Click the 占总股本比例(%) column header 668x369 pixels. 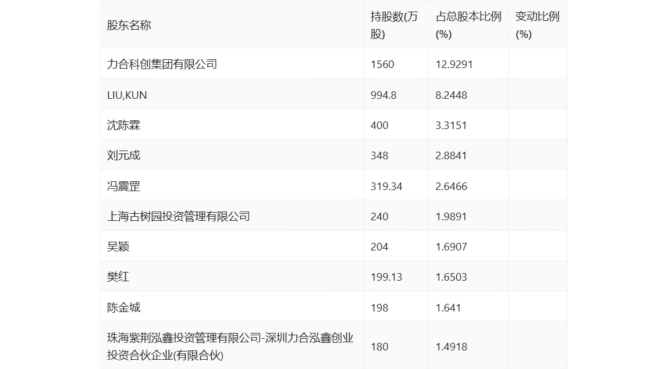coord(468,25)
